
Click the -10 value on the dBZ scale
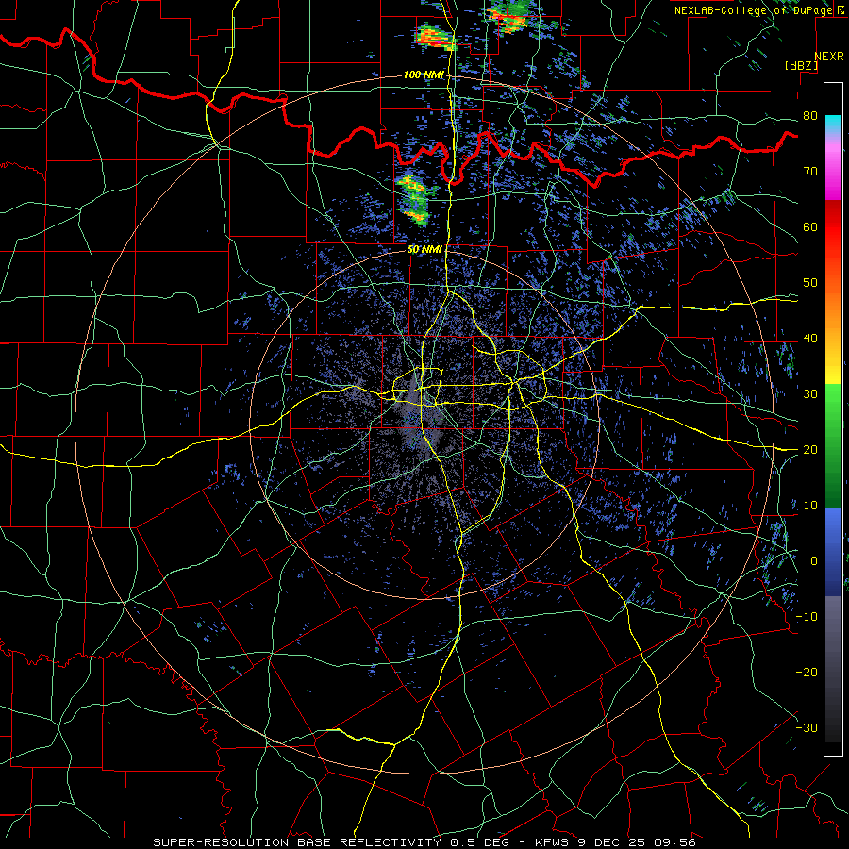807,617
